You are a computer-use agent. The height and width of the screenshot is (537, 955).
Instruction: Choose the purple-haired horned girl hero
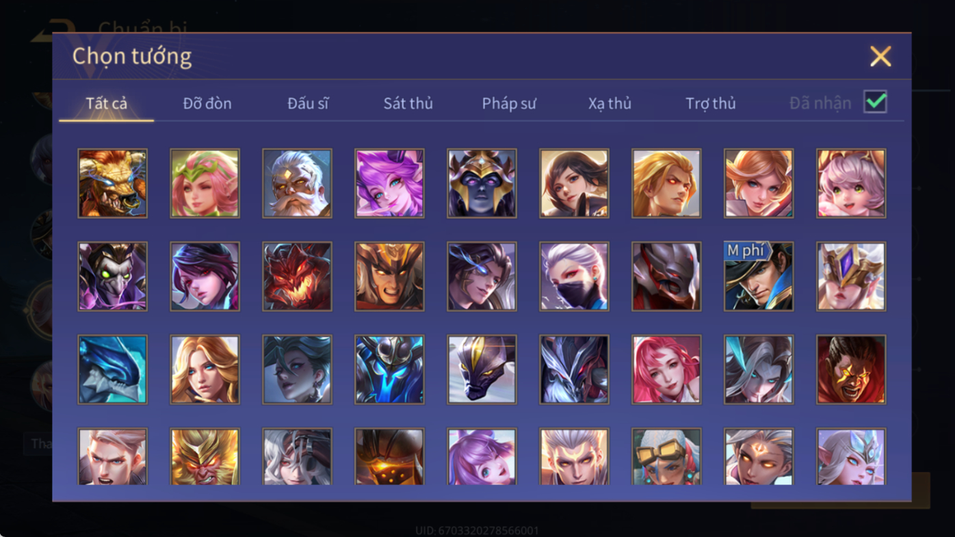pyautogui.click(x=389, y=183)
